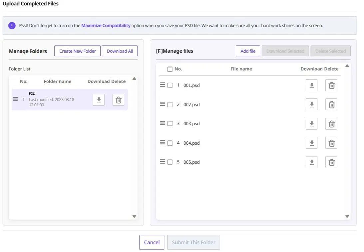Toggle the select-all files checkbox
The width and height of the screenshot is (364, 252).
pos(170,69)
